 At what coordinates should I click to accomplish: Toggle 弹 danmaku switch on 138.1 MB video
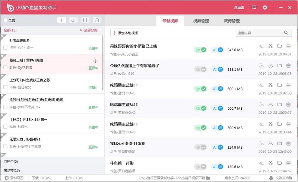pos(200,69)
